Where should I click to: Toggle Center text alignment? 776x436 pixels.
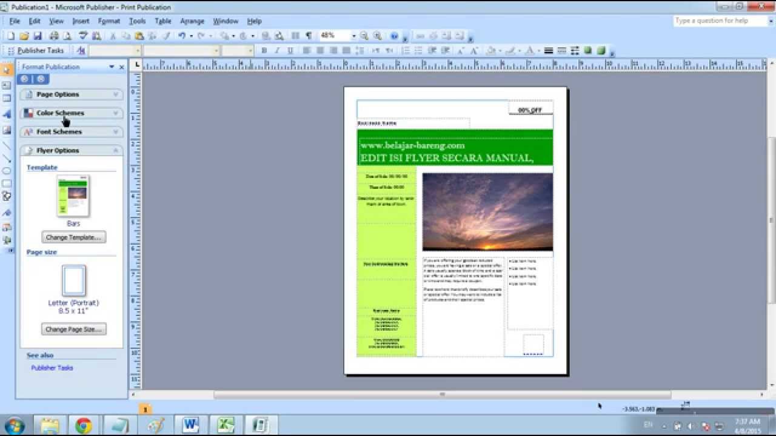coord(320,51)
